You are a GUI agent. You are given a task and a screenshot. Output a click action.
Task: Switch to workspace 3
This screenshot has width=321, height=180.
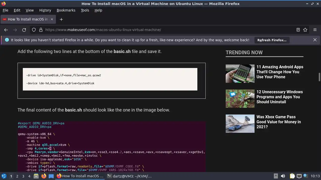pos(23,176)
